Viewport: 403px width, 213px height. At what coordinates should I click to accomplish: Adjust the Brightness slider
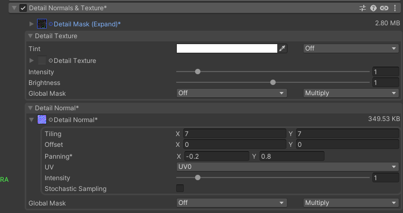(x=272, y=82)
